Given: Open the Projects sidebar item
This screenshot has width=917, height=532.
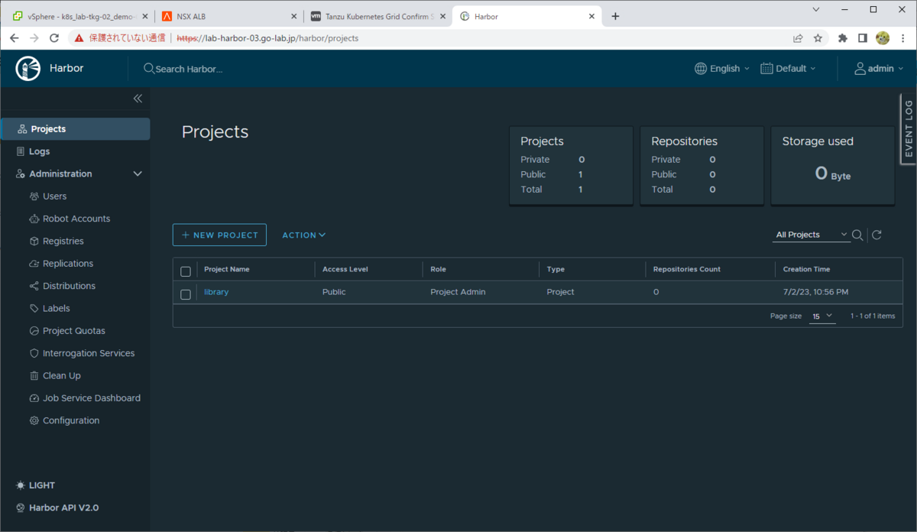Looking at the screenshot, I should [75, 129].
